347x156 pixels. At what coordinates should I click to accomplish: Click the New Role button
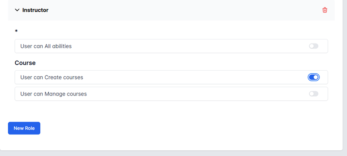(24, 128)
